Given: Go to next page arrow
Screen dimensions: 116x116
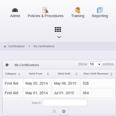Looking at the screenshot, I should (64, 111).
